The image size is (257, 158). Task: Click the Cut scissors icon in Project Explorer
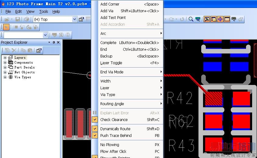pos(14,50)
